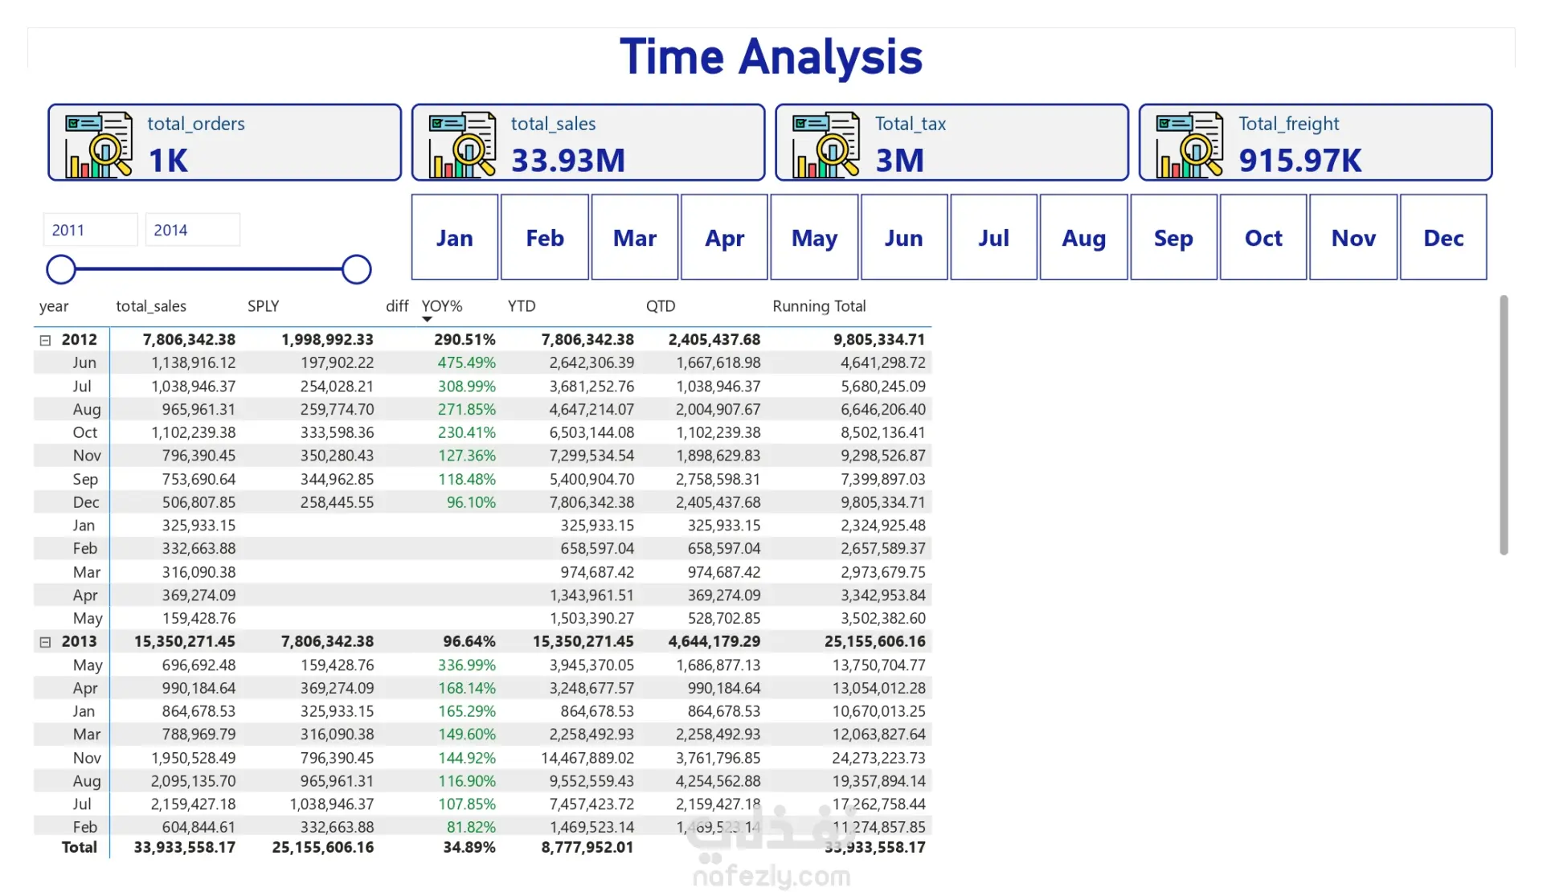The image size is (1543, 892).
Task: Click the left year slider handle
Action: coord(61,269)
